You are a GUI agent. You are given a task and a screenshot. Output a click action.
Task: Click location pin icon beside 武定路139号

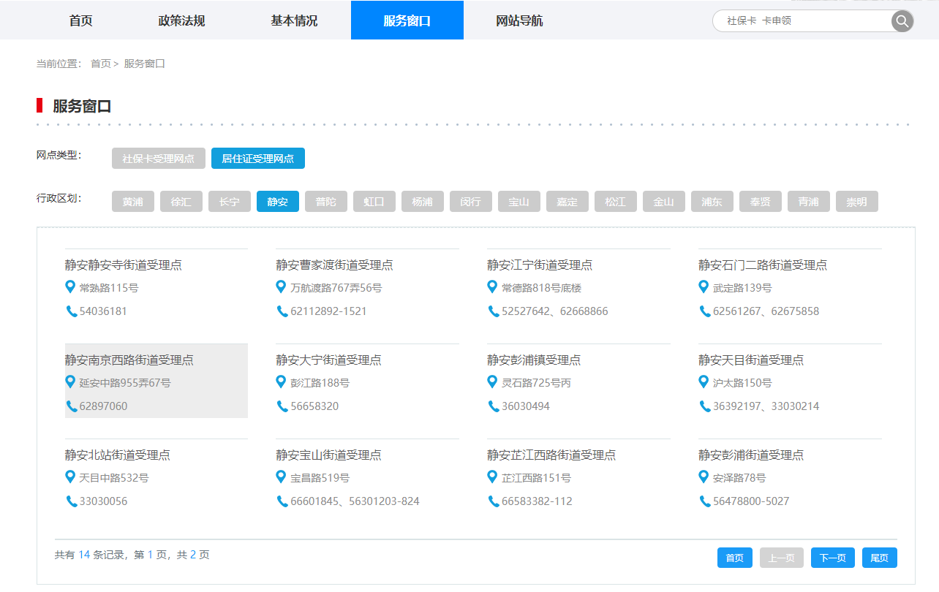point(704,286)
